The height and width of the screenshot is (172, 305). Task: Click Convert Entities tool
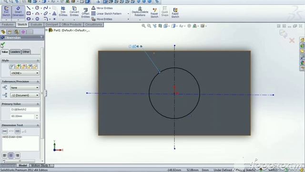tap(74, 11)
